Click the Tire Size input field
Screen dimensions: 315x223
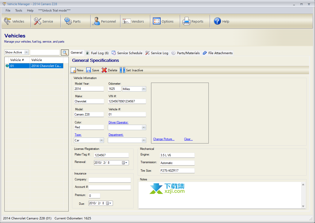(x=177, y=171)
